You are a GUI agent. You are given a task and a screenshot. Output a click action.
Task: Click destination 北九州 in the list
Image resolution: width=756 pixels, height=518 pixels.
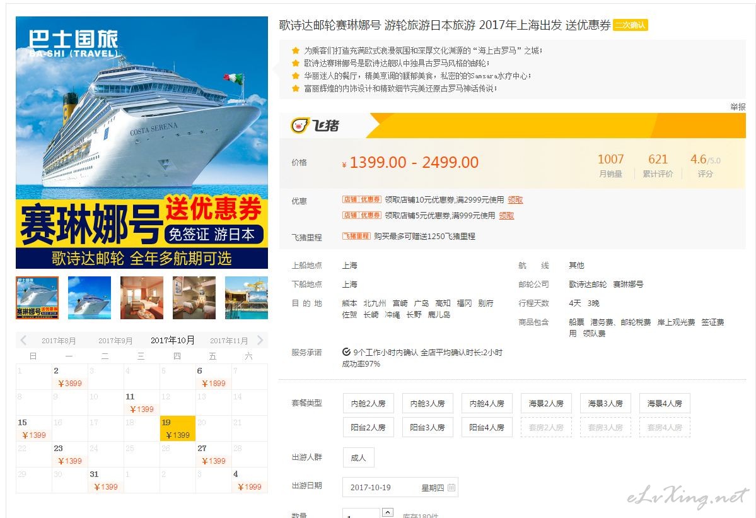point(375,303)
